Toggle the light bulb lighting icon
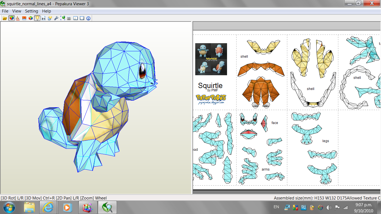381x214 pixels. [37, 18]
